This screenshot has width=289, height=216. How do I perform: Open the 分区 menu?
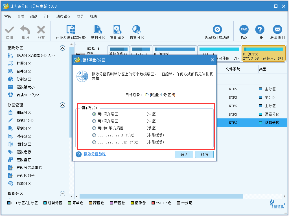(47, 17)
